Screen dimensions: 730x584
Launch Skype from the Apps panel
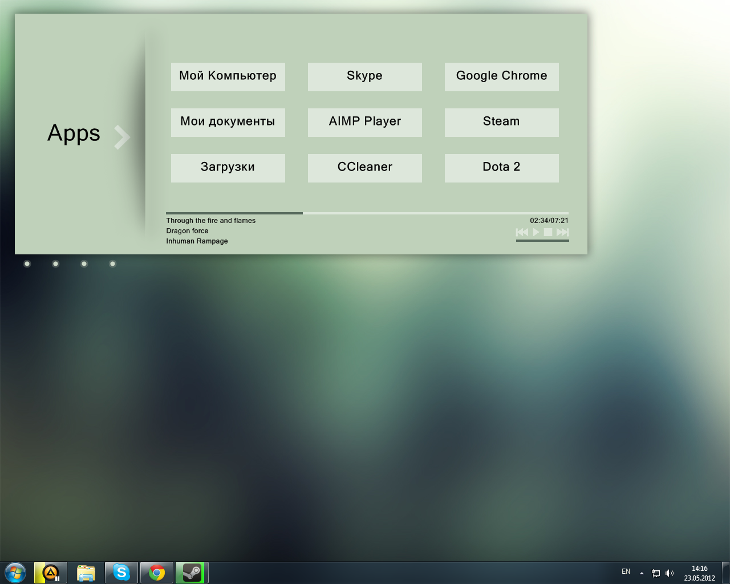(x=365, y=77)
